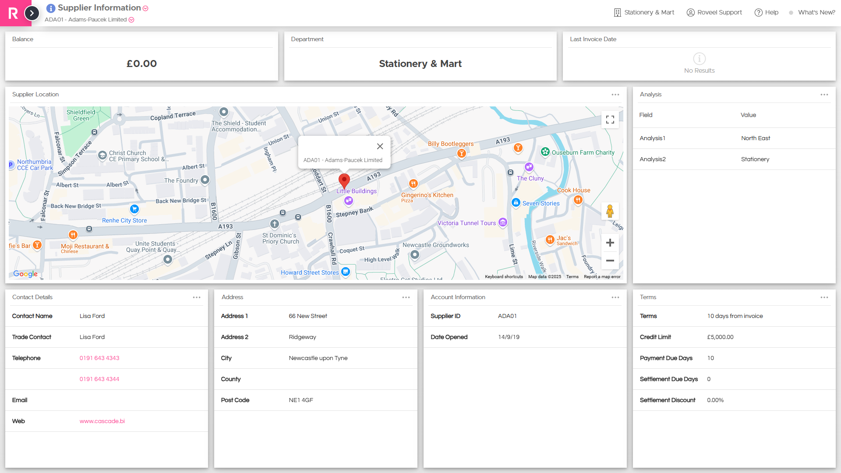
Task: Zoom out the map with minus
Action: 610,261
